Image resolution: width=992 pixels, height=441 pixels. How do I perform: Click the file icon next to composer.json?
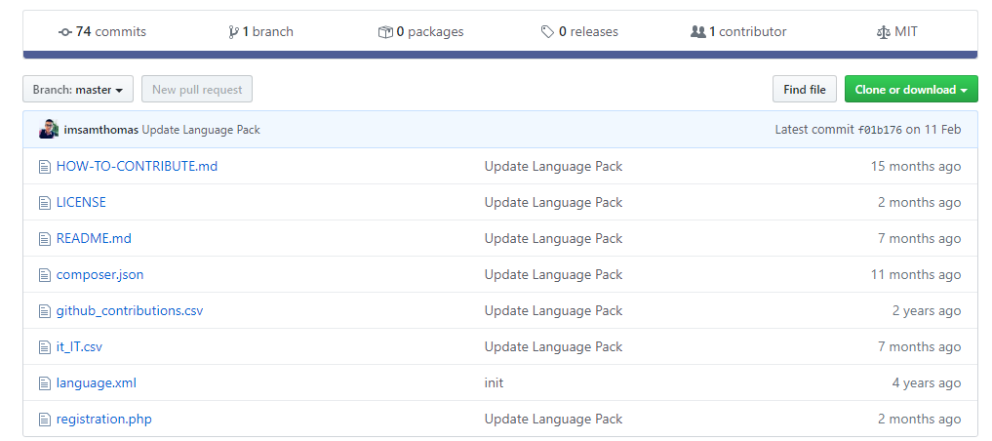click(44, 275)
